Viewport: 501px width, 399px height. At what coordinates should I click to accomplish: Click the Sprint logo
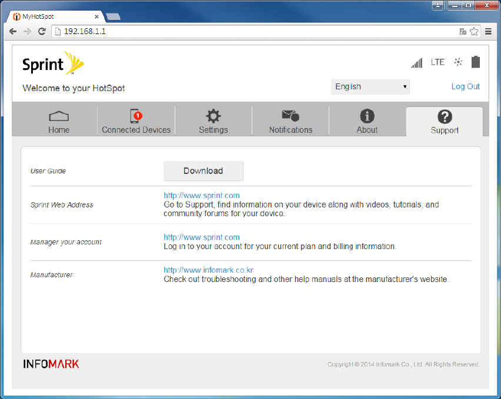pos(53,63)
